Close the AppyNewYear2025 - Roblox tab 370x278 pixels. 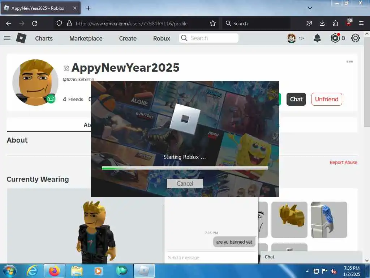tap(74, 8)
